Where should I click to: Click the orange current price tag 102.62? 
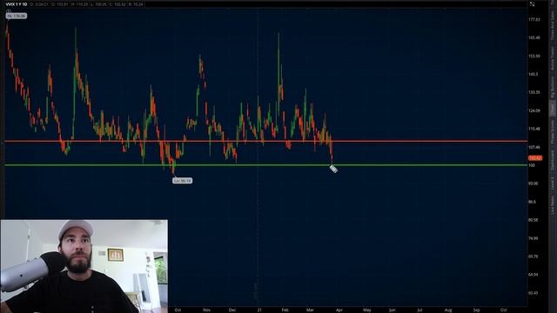(x=535, y=158)
